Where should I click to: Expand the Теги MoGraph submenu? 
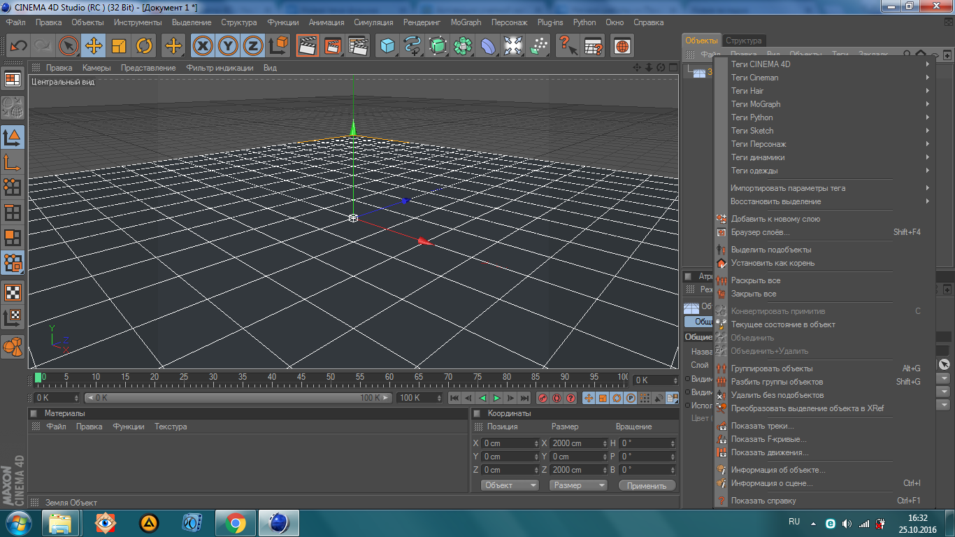(x=825, y=104)
